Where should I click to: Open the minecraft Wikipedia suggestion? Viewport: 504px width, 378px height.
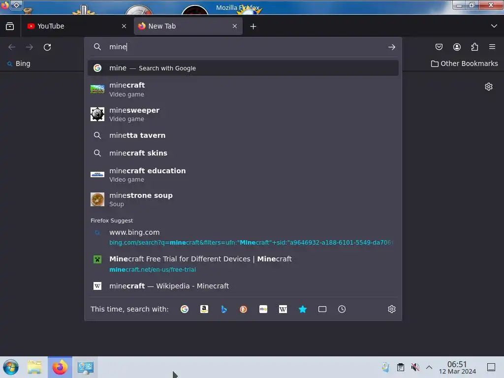243,286
